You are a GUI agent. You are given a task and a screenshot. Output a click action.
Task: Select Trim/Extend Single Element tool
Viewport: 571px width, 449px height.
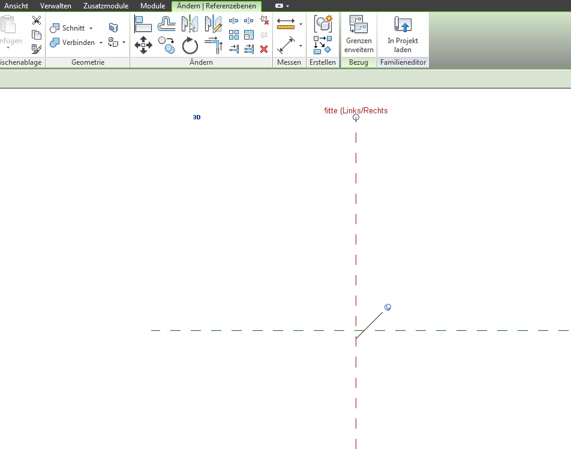[234, 49]
